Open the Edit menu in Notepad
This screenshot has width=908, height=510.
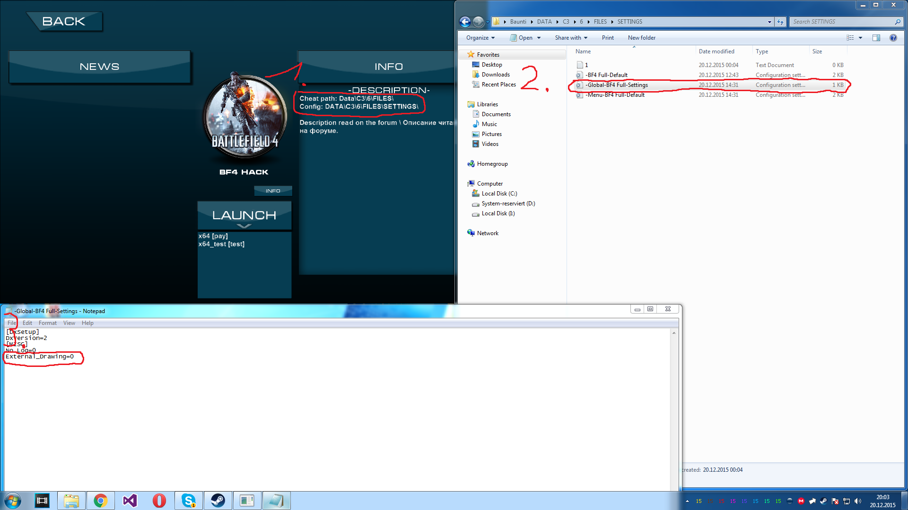[x=27, y=323]
